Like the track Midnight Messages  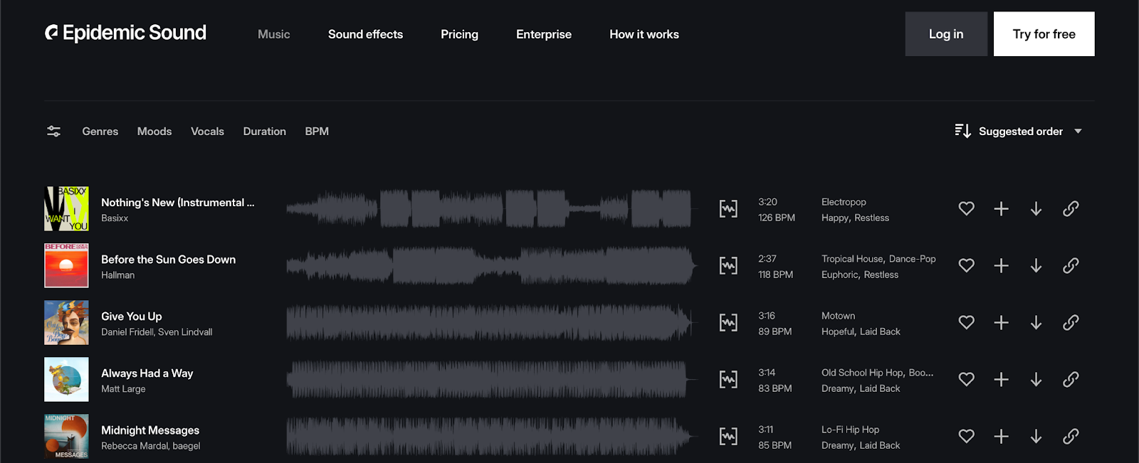tap(966, 436)
